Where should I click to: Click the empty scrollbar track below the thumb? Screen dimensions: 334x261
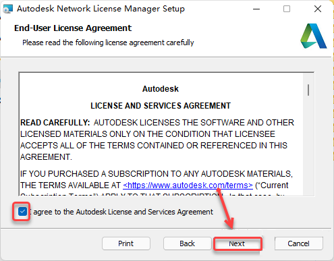[308, 146]
